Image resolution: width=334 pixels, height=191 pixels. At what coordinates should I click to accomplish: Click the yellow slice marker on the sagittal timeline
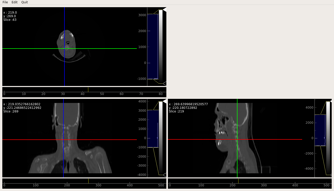(x=238, y=181)
